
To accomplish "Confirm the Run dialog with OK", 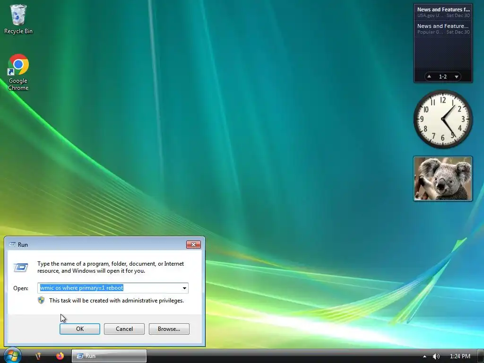I will (x=79, y=329).
